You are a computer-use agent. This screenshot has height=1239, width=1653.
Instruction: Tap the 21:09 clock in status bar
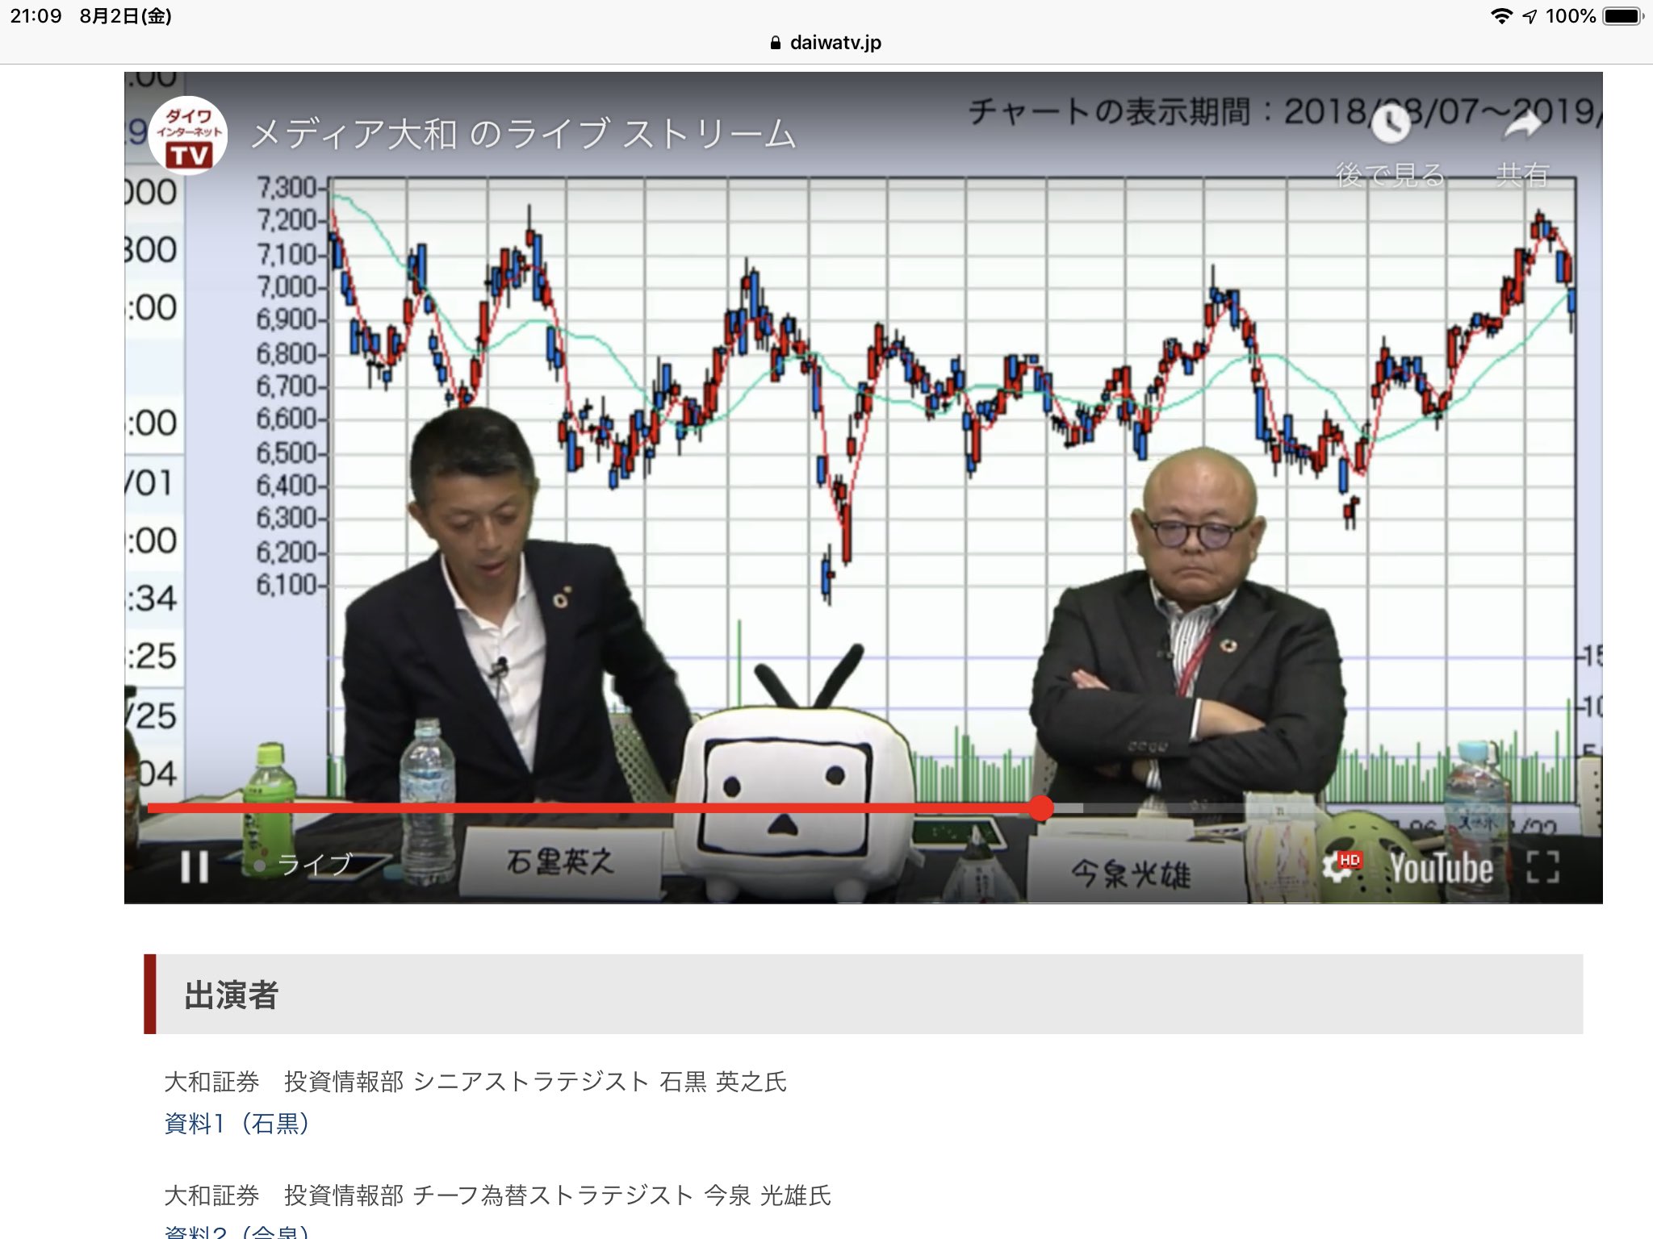tap(36, 16)
